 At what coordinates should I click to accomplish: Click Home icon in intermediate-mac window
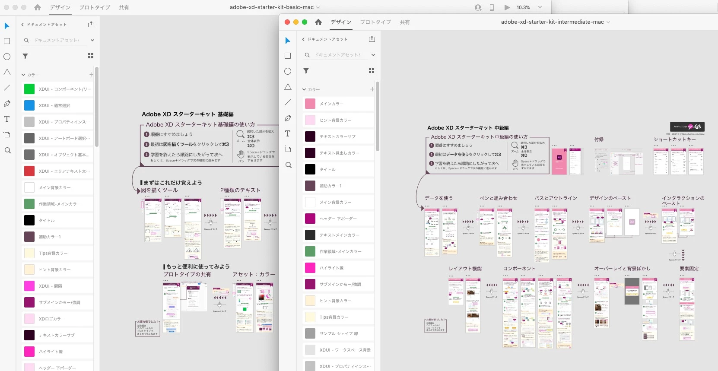[318, 22]
